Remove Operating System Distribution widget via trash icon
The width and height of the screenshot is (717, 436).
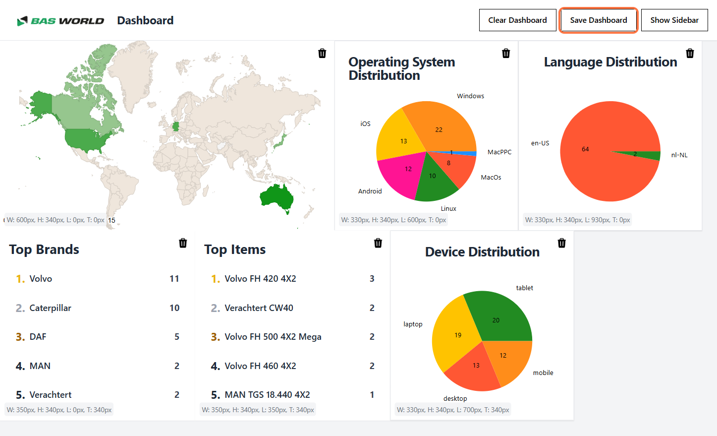506,53
